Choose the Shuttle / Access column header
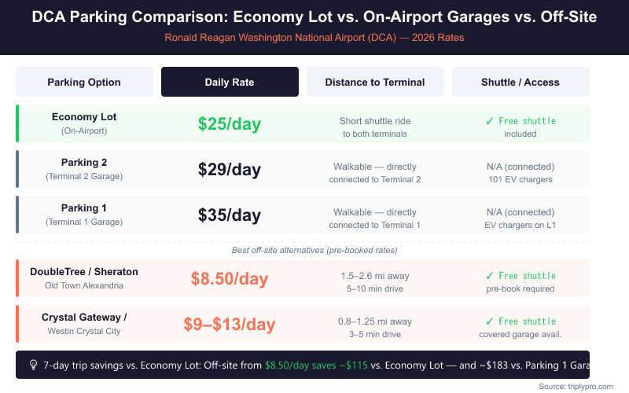Screen dimensions: 629x393 point(520,82)
